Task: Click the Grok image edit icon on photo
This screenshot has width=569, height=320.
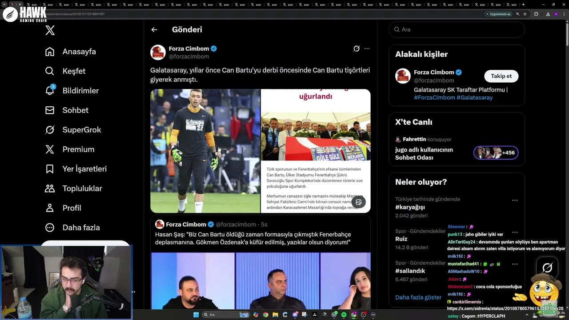Action: click(359, 202)
